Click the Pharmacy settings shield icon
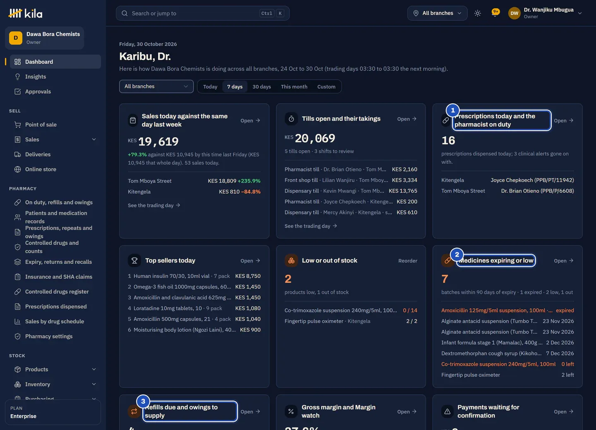This screenshot has width=596, height=430. 17,336
